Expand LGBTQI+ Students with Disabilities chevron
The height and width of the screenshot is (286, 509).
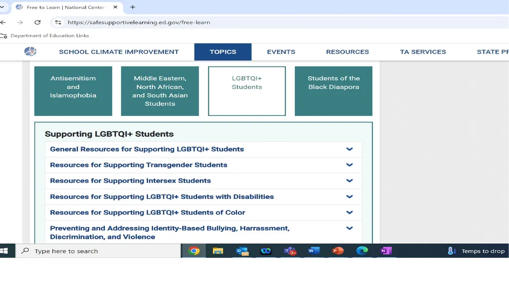[349, 196]
